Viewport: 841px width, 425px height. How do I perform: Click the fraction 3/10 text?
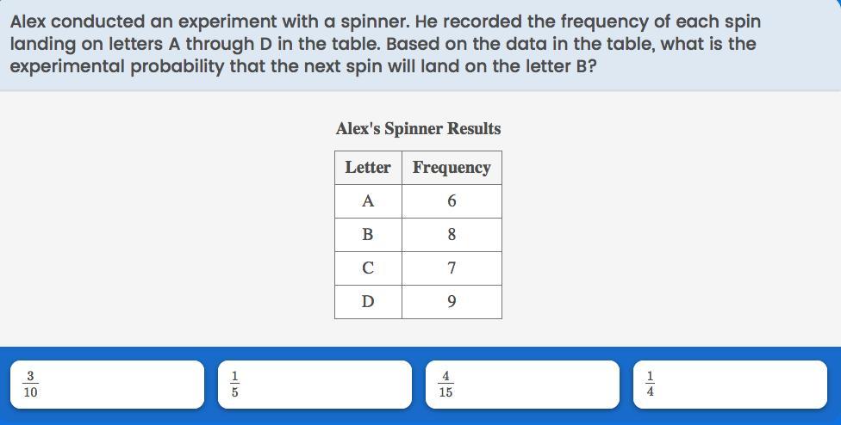coord(30,385)
